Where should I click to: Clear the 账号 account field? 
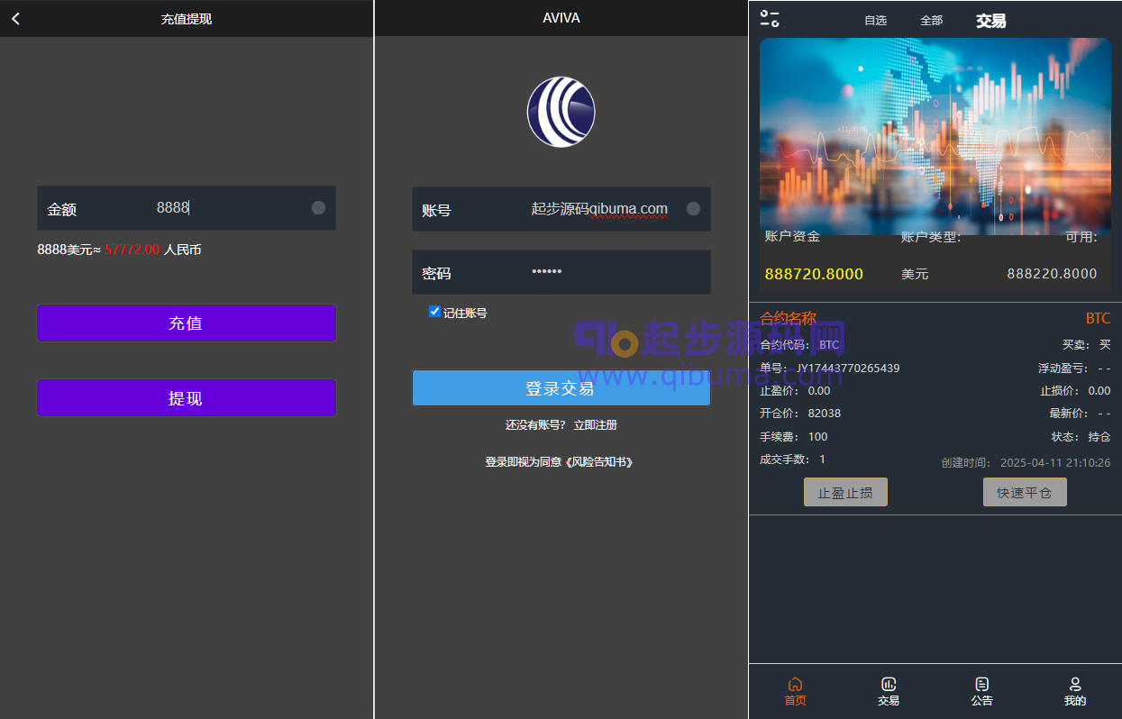(693, 209)
